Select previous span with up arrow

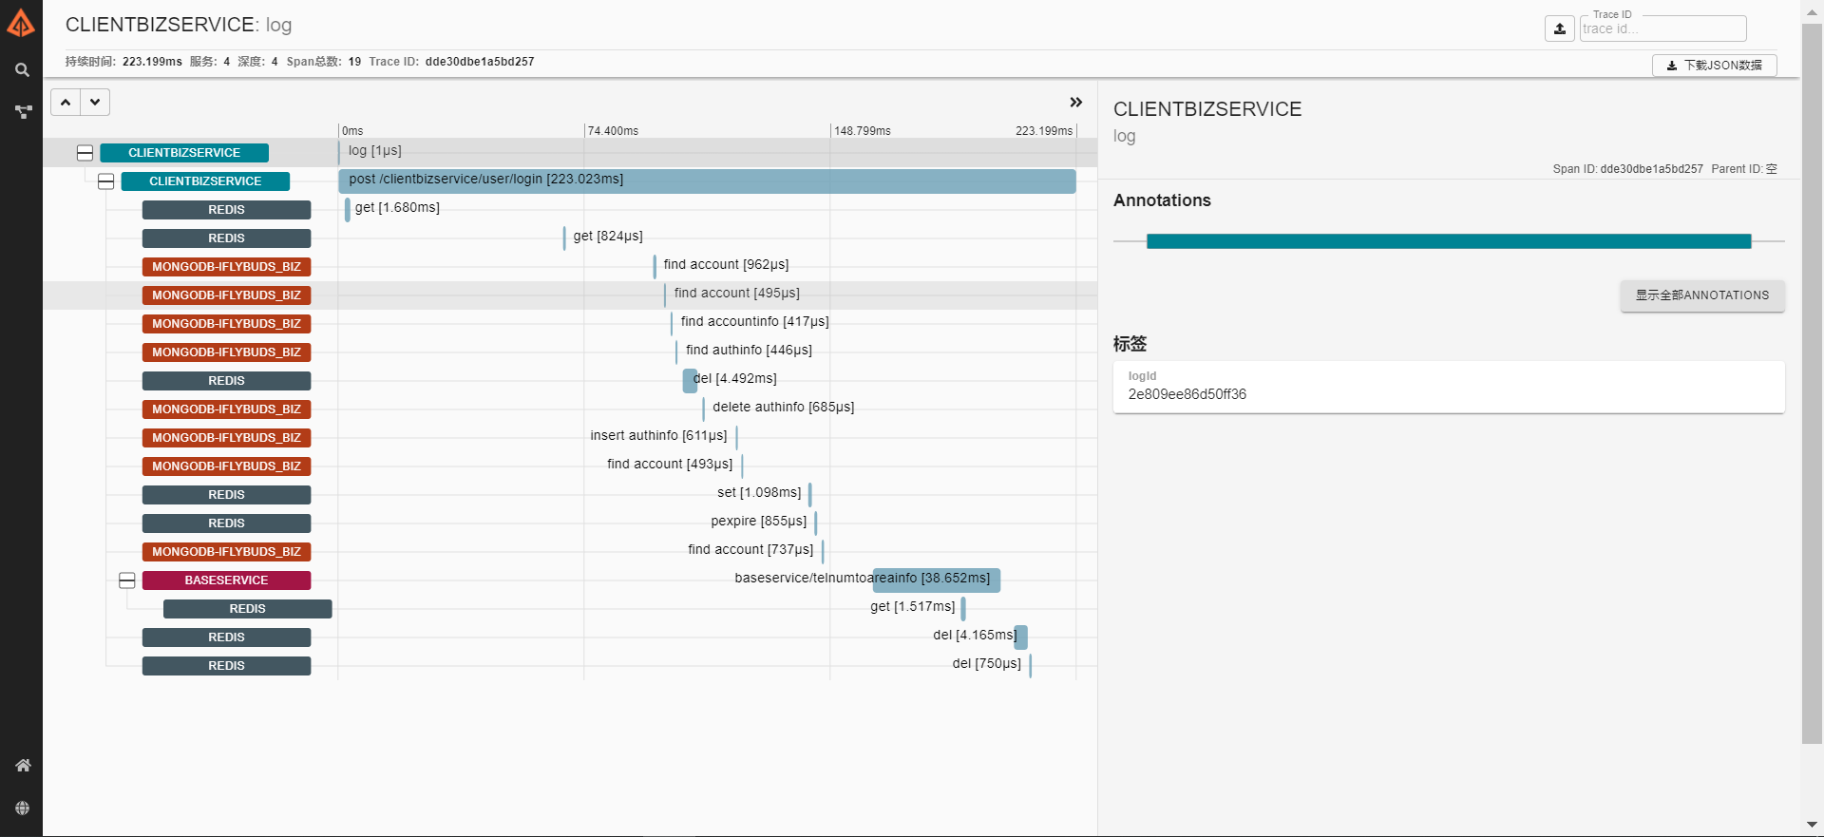[66, 102]
